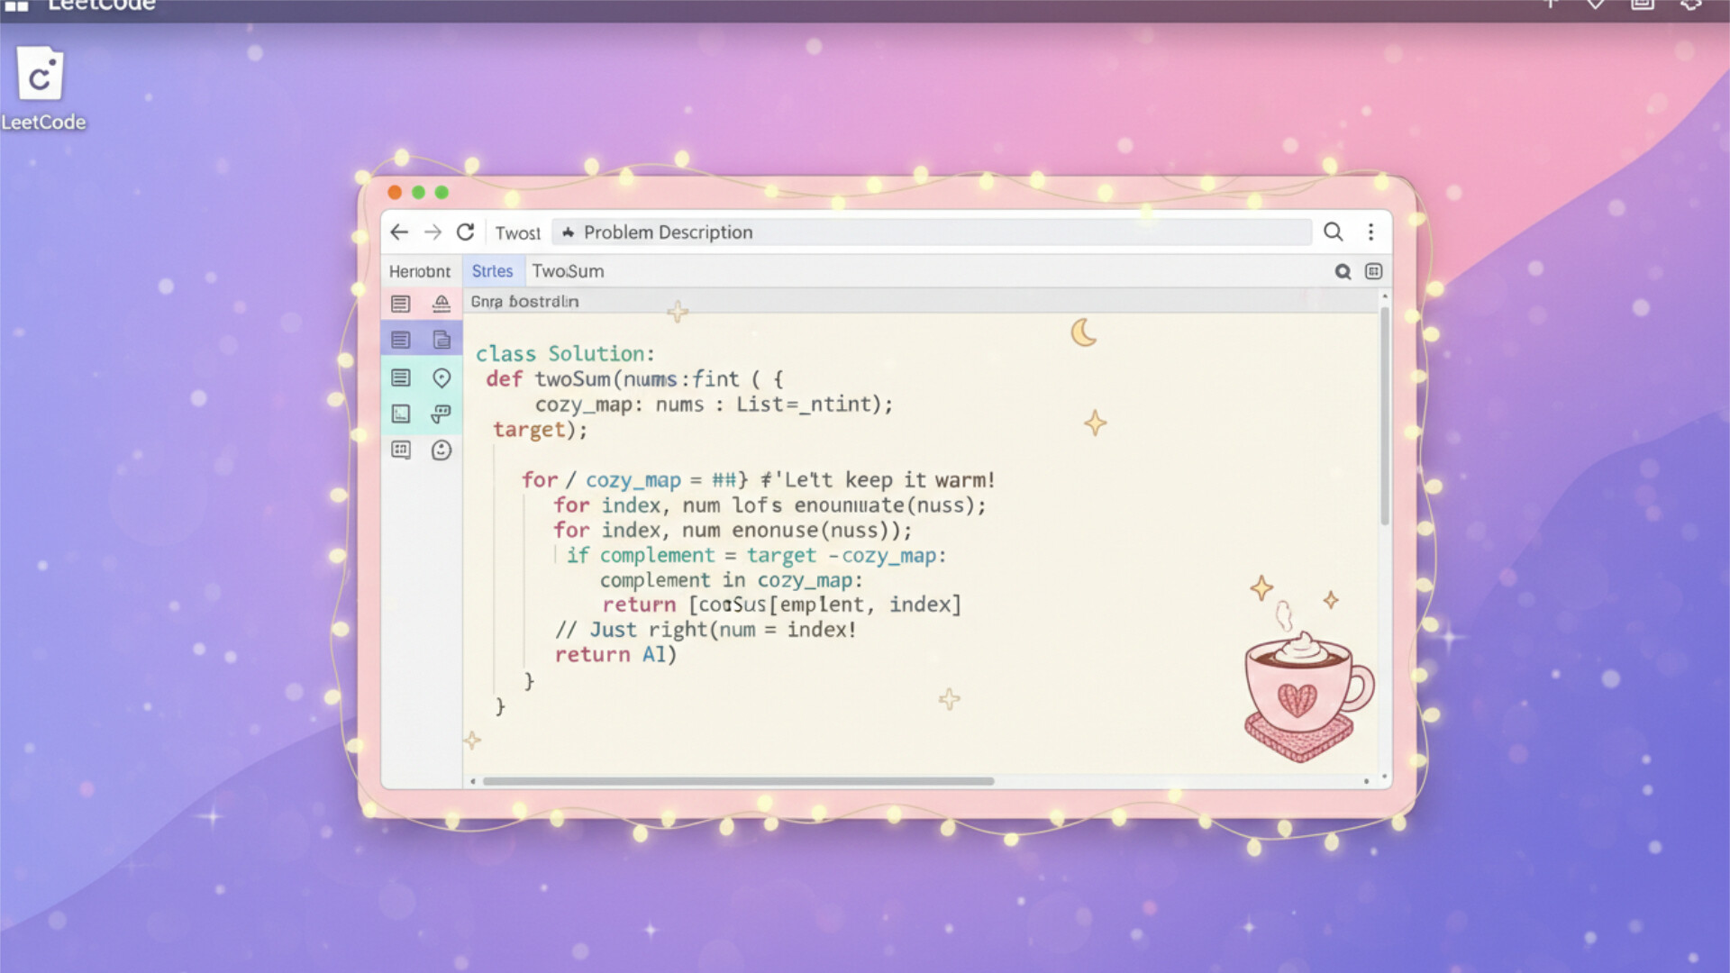Open the keyboard icon in the sidebar bottom row
1730x973 pixels.
[x=400, y=450]
